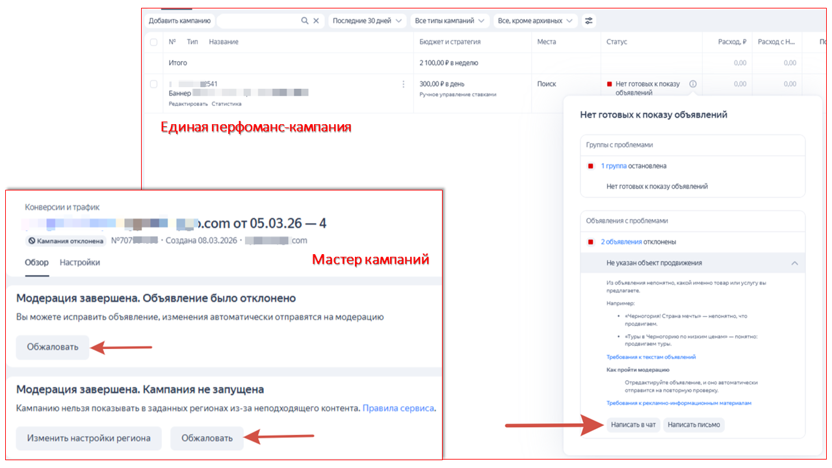This screenshot has height=468, width=832.
Task: Open the three-dot menu of campaign row
Action: 404,84
